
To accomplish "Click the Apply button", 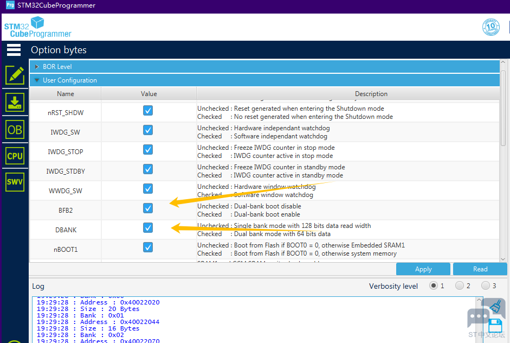I will [x=423, y=269].
